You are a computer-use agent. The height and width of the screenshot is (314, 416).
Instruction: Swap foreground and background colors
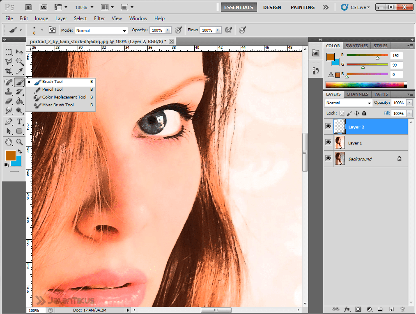click(20, 151)
